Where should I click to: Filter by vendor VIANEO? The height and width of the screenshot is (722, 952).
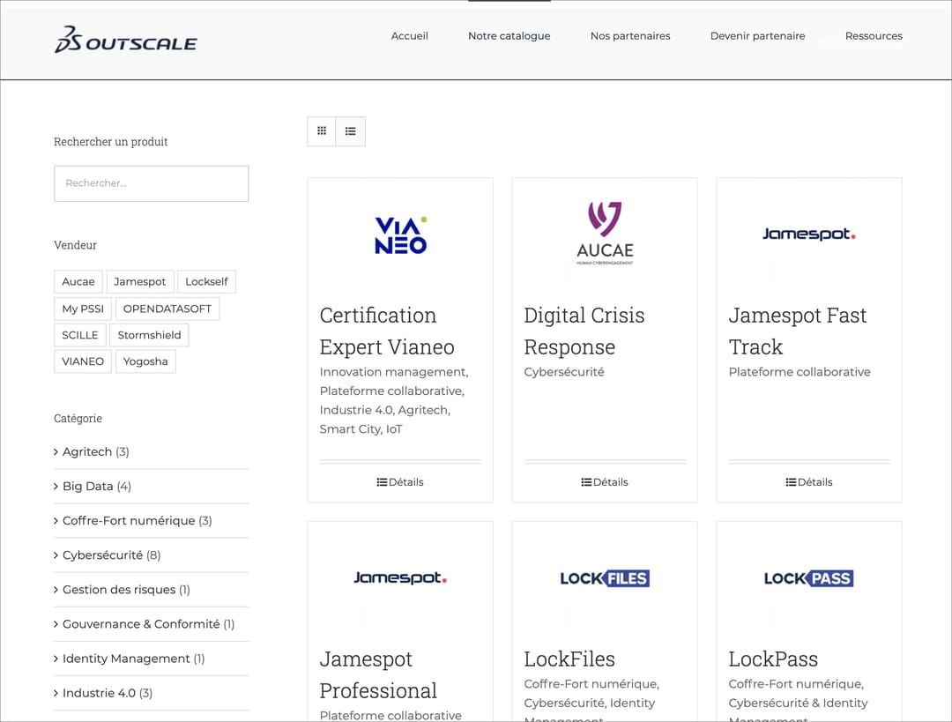point(83,361)
